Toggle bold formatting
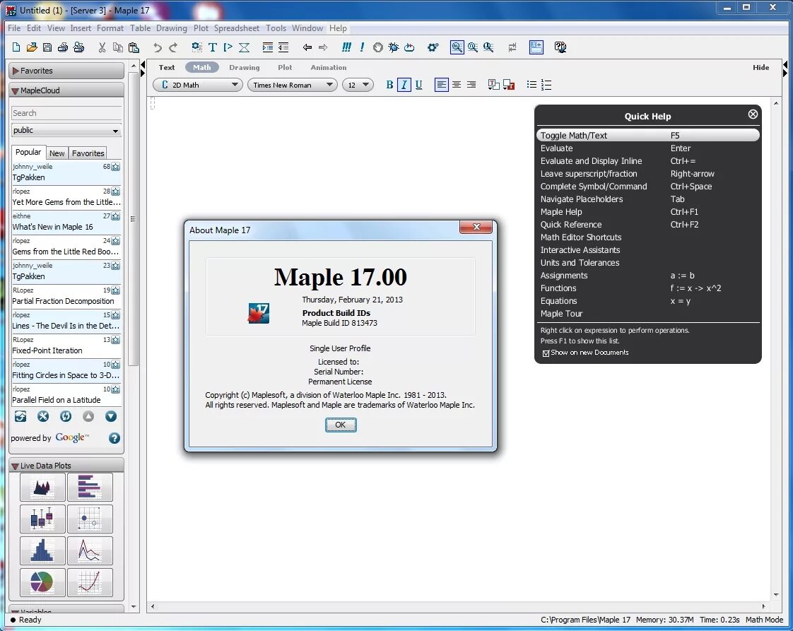The height and width of the screenshot is (631, 793). [389, 85]
